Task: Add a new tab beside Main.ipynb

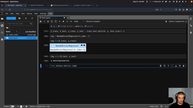Action: [68, 18]
